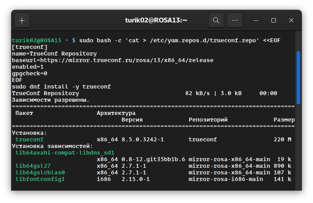Click the terminal vertical scrollbar thumb
The width and height of the screenshot is (313, 203).
(298, 78)
